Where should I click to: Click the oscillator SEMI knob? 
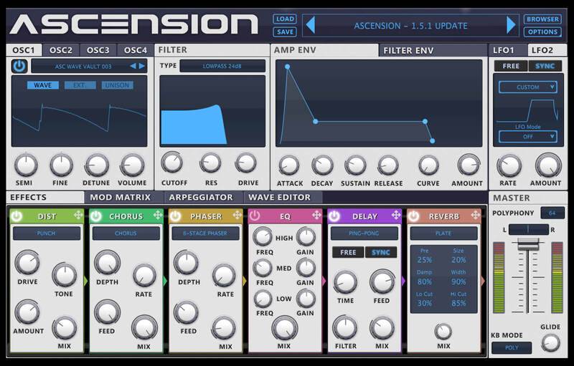click(x=26, y=165)
